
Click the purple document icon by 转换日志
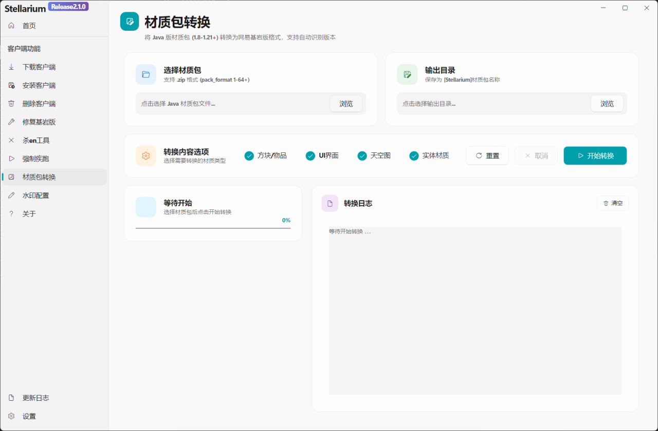click(x=330, y=203)
